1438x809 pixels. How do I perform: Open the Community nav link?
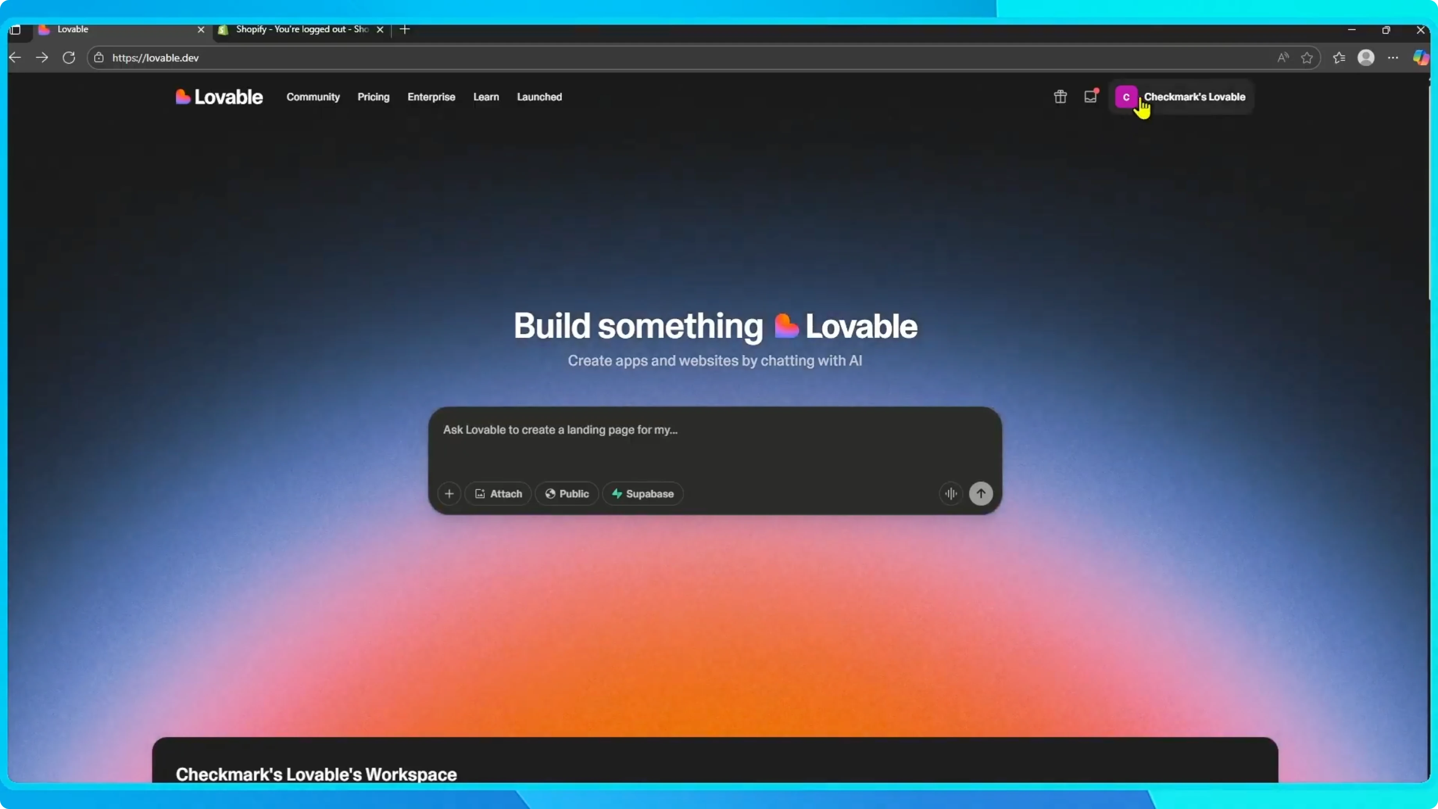click(313, 97)
